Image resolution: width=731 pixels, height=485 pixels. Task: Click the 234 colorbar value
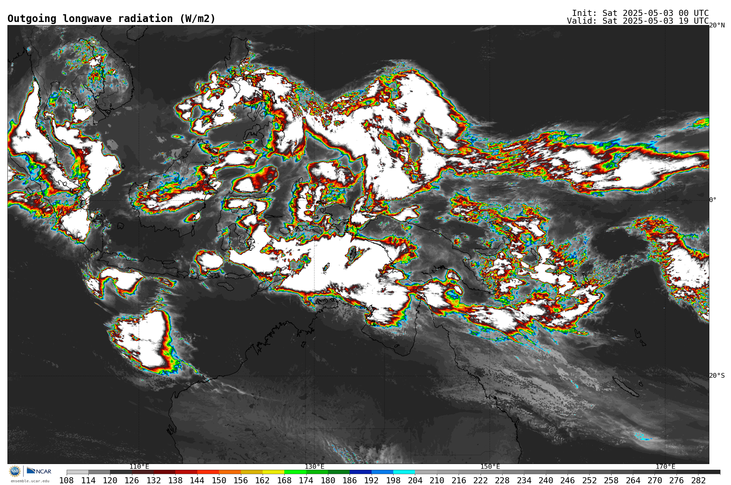(x=524, y=481)
